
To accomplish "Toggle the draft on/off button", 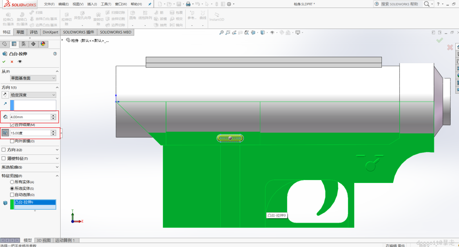I will [5, 133].
